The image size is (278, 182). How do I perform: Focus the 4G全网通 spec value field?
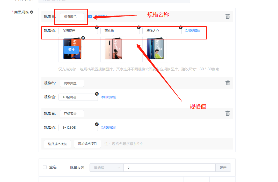(78, 97)
